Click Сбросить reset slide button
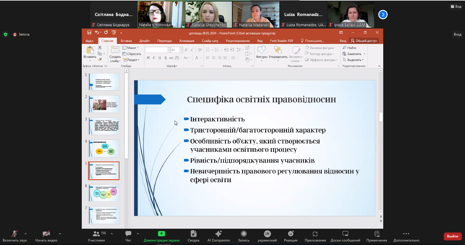 pyautogui.click(x=132, y=54)
